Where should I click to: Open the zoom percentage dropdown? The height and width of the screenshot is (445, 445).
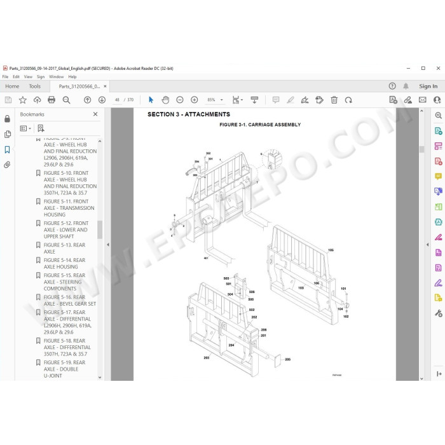222,100
